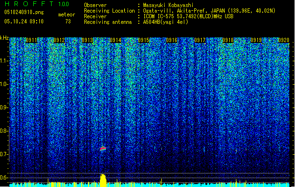The image size is (295, 187).
Task: Click the 0.8 kHz axis label
Action: pos(4,131)
